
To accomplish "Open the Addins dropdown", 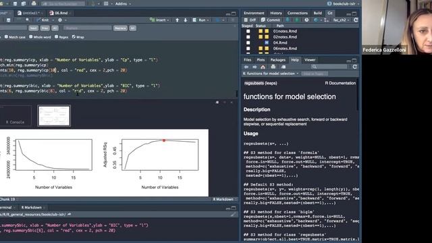I will [x=123, y=4].
